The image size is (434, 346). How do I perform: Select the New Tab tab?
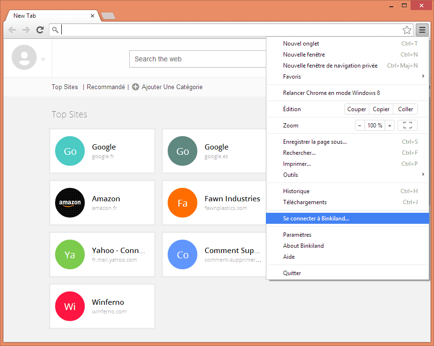pyautogui.click(x=53, y=16)
